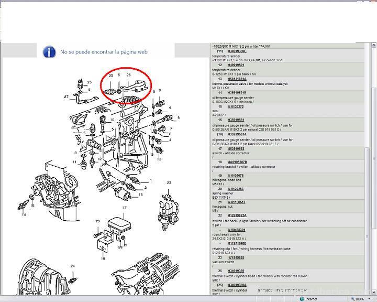This screenshot has width=377, height=302.
Task: Click description 'oil temperature gauge sender'
Action: click(232, 98)
